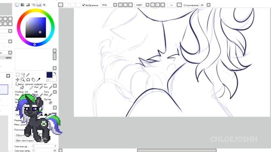Adjust the Смешение непр. slider
The height and width of the screenshot is (152, 271).
(x=44, y=150)
